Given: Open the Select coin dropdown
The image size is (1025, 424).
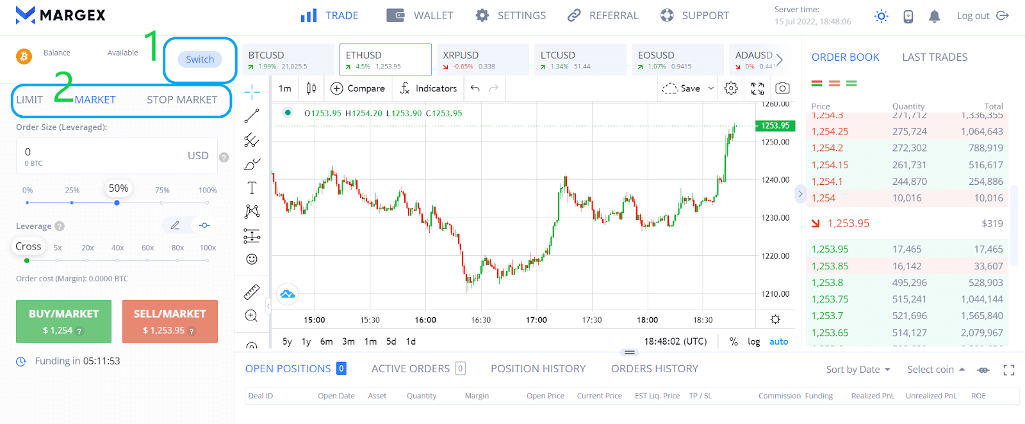Looking at the screenshot, I should pos(936,370).
